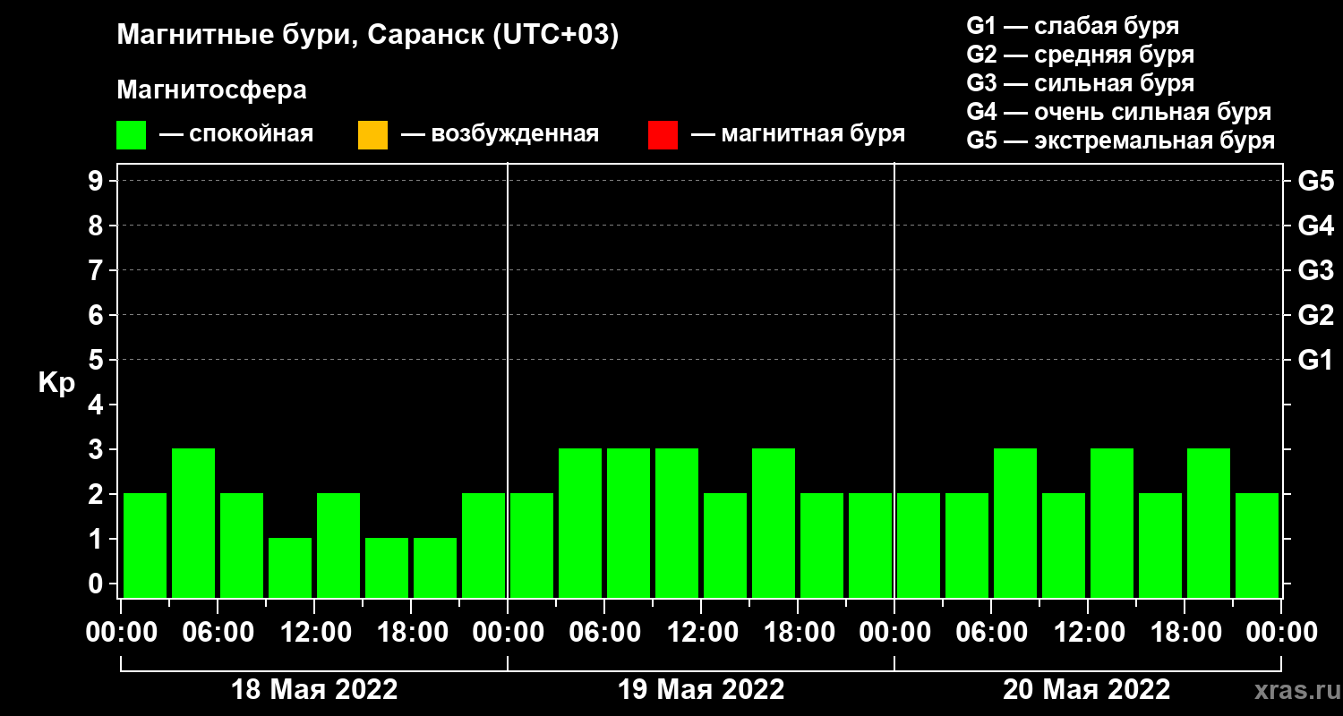The width and height of the screenshot is (1343, 716).
Task: Click the 'G4' label on the right axis
Action: (1315, 226)
